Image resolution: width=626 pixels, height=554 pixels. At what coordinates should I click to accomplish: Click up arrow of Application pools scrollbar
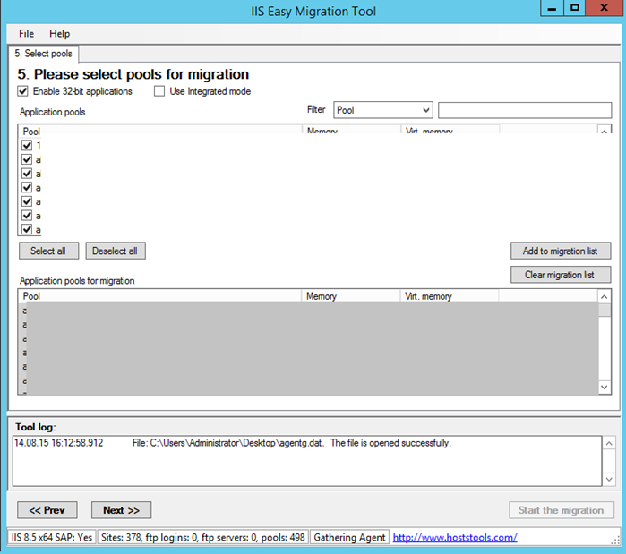pyautogui.click(x=604, y=131)
